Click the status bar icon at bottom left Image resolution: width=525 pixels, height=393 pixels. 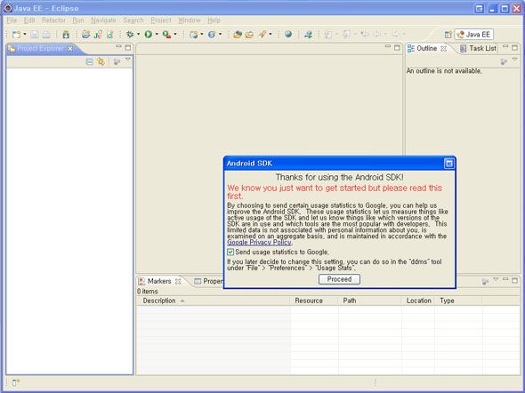click(x=16, y=382)
